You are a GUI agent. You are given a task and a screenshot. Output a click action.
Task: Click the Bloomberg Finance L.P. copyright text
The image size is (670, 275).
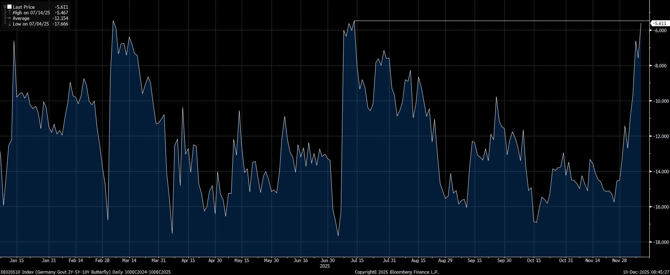coord(396,272)
